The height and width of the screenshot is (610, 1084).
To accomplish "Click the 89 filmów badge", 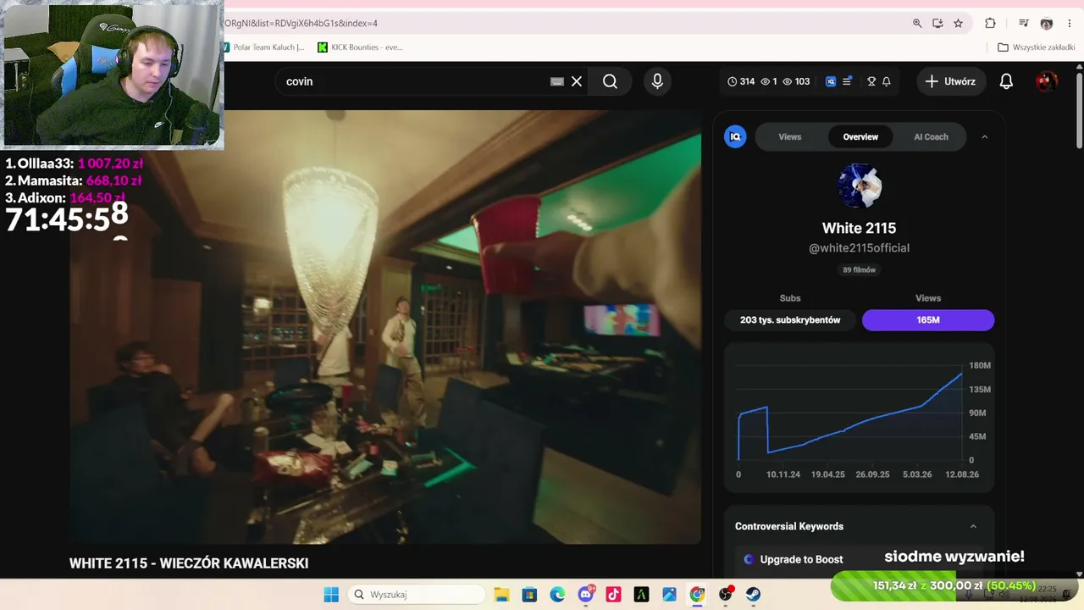I will click(859, 270).
